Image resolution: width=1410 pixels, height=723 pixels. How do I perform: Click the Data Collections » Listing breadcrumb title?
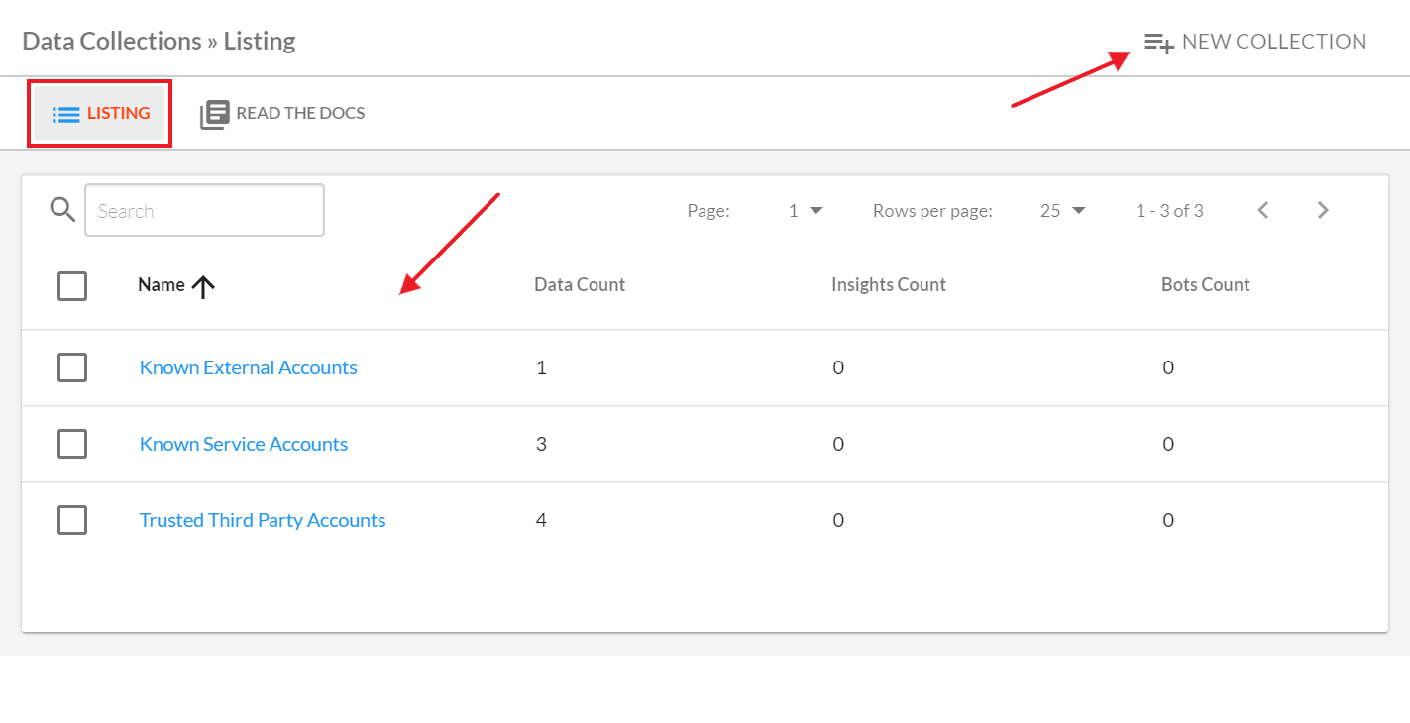point(159,41)
